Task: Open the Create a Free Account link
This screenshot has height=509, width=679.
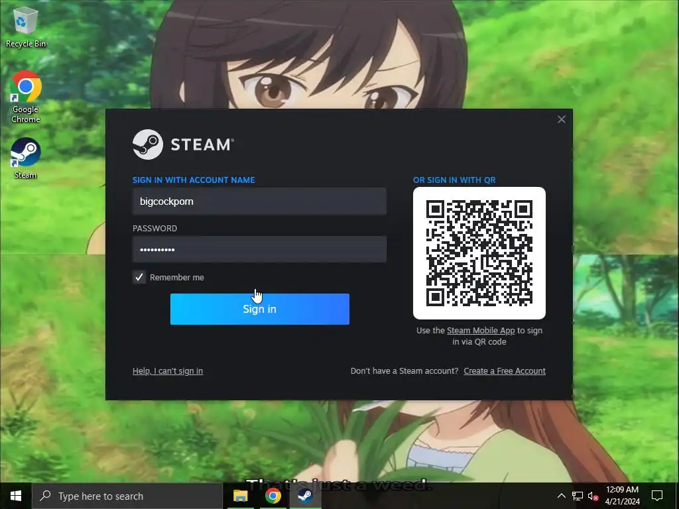Action: (505, 371)
